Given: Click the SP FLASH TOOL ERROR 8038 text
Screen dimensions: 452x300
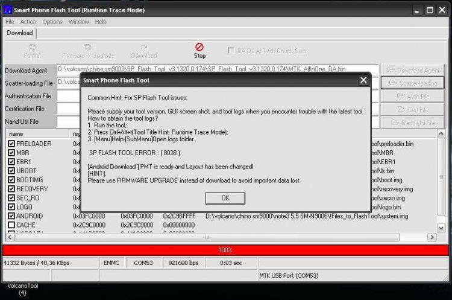Looking at the screenshot, I should [x=134, y=153].
